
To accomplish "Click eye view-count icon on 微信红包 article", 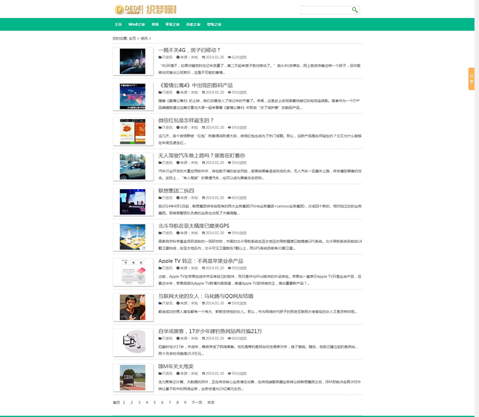I will (x=229, y=128).
